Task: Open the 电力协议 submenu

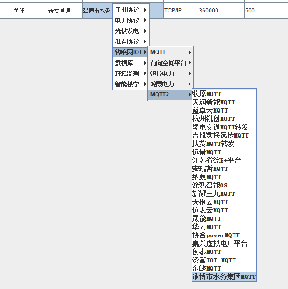Action: point(131,20)
